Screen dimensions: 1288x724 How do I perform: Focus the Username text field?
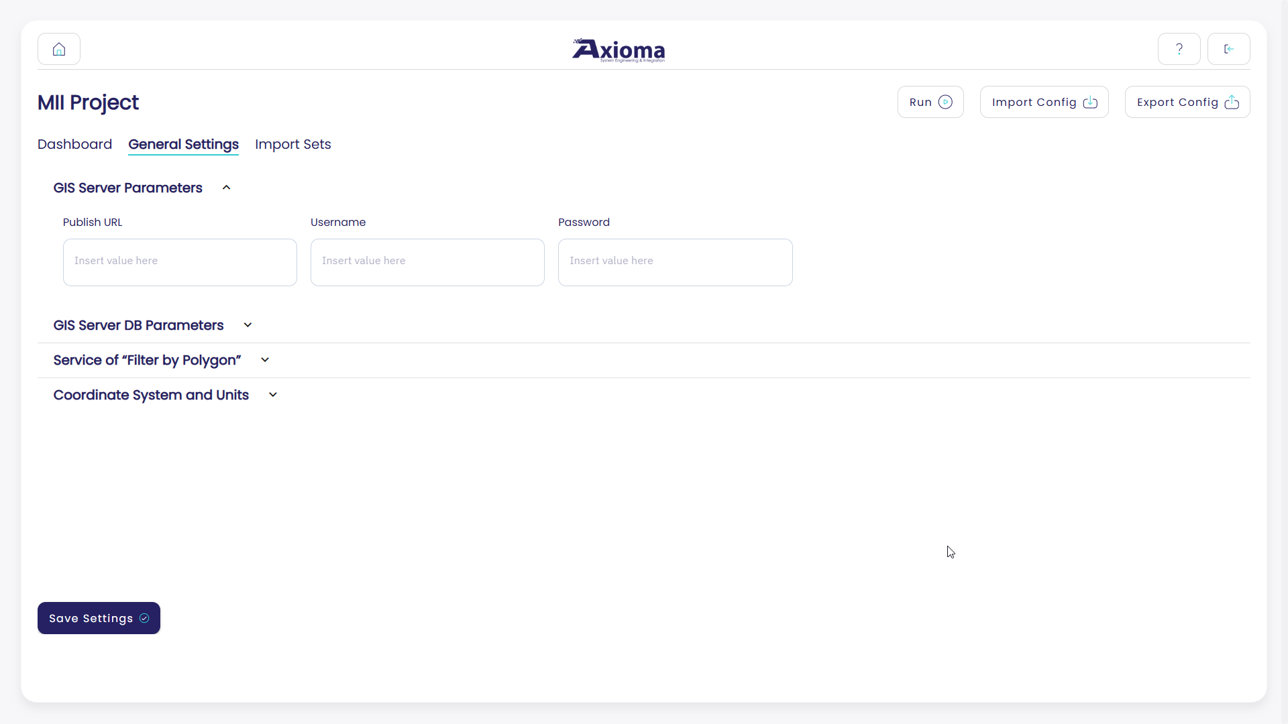click(x=427, y=262)
